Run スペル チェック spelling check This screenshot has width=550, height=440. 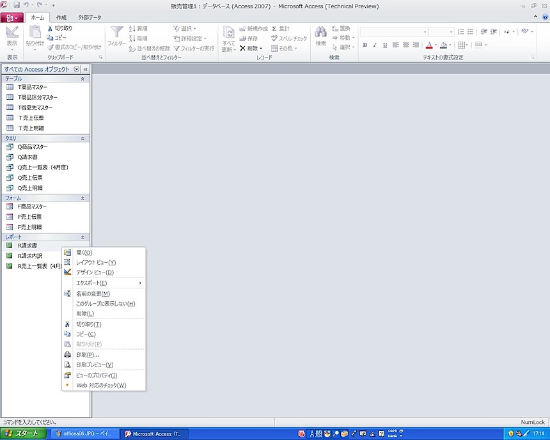[x=289, y=38]
